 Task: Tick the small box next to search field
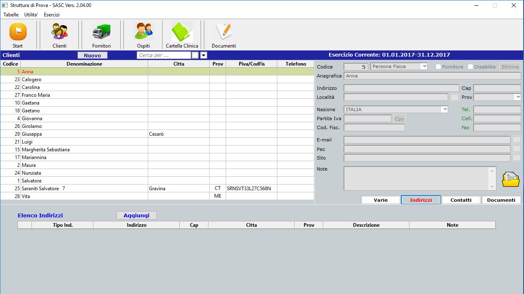point(195,55)
